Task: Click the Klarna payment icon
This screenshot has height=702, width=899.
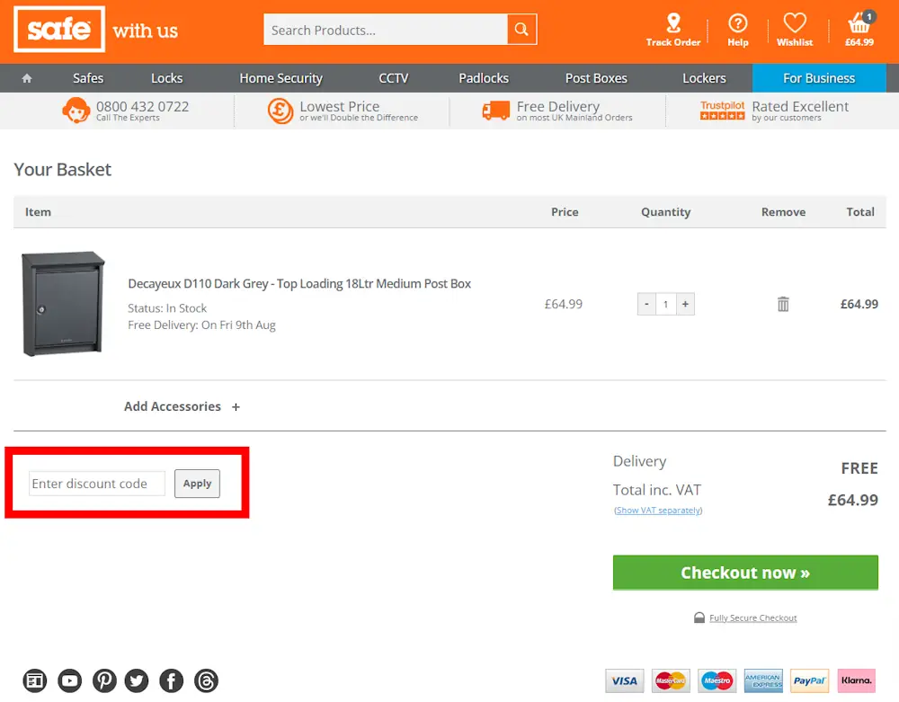Action: (x=857, y=680)
